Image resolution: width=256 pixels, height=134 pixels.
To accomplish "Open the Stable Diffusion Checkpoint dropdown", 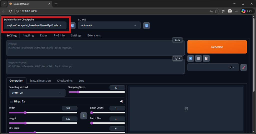I will [x=35, y=25].
